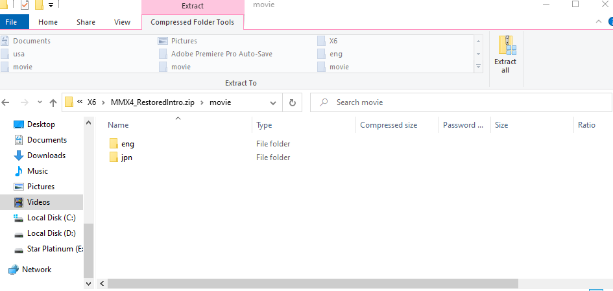
Task: Open the Downloads folder in sidebar
Action: pos(46,156)
